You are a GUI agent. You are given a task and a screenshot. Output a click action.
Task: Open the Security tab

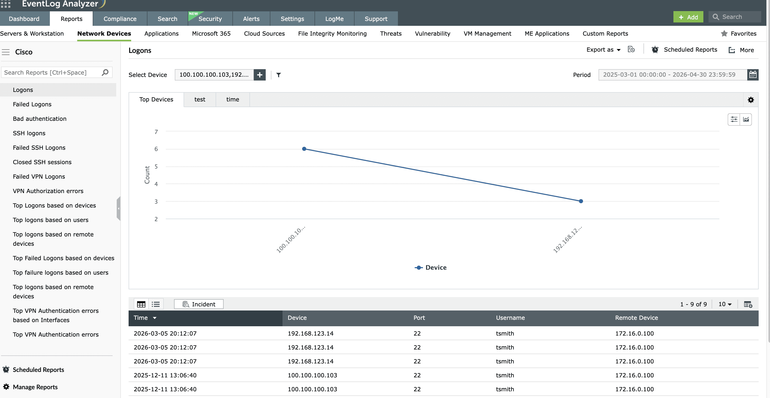(x=210, y=19)
